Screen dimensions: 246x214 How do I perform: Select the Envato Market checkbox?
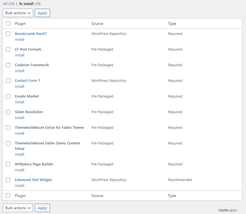click(x=8, y=96)
